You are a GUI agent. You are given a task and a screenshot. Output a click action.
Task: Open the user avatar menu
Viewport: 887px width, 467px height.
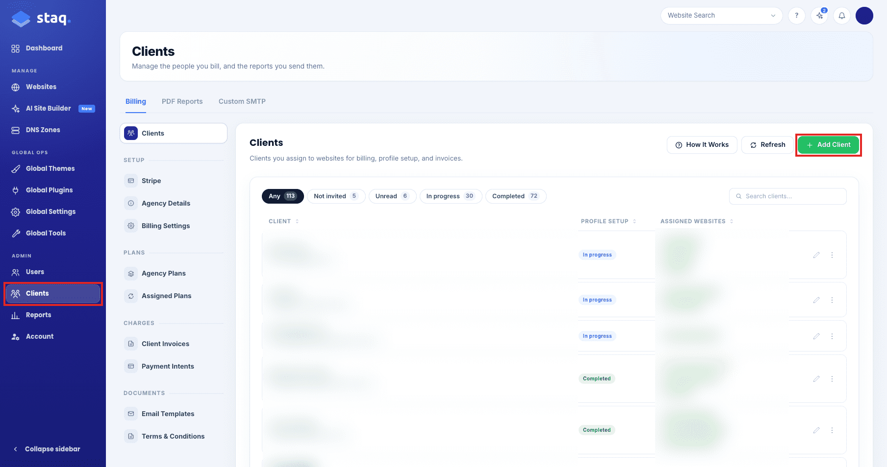coord(864,16)
